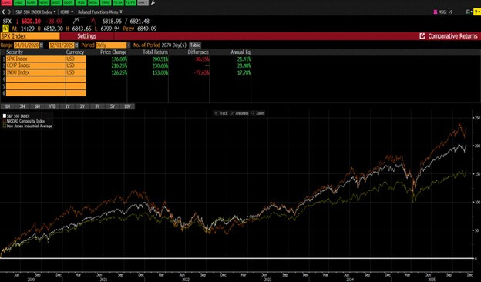Click the Comparative Returns title
Viewport: 481px width, 282px height.
pyautogui.click(x=452, y=36)
